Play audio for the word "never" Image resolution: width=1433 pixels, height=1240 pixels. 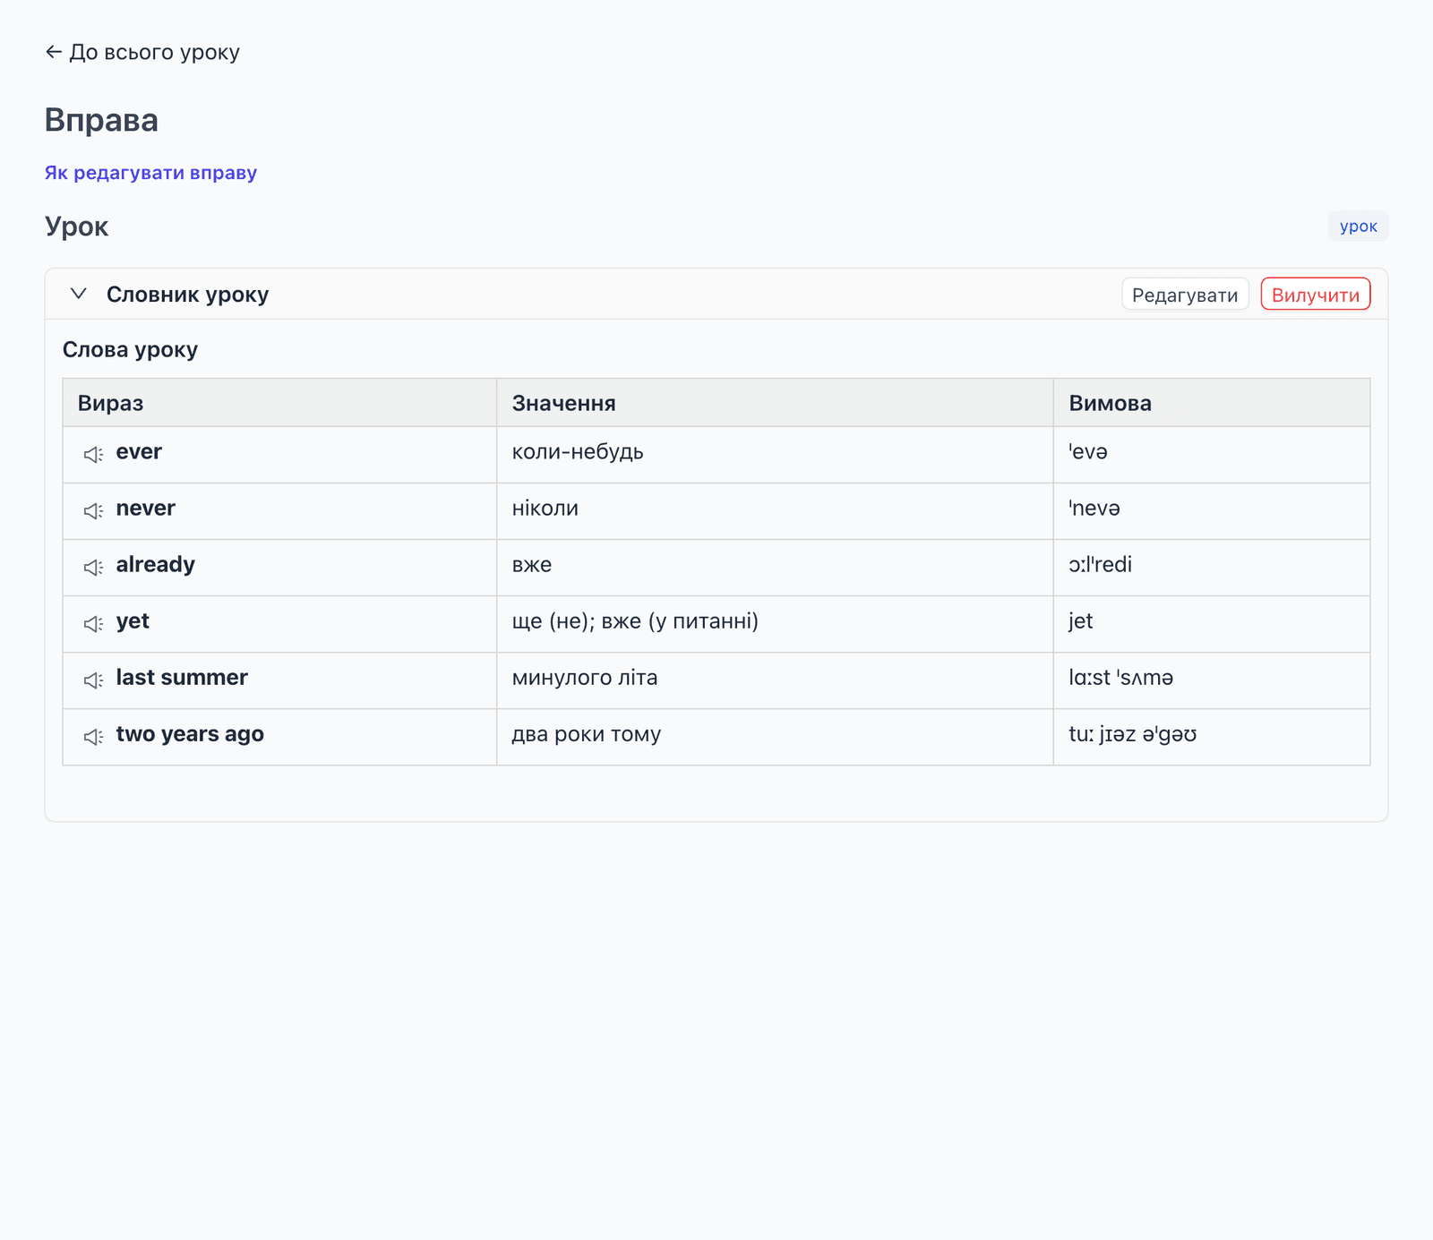pos(93,511)
